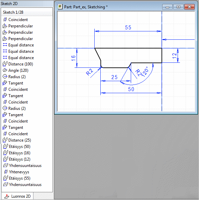Close the Part_ex sketching window

coord(189,7)
